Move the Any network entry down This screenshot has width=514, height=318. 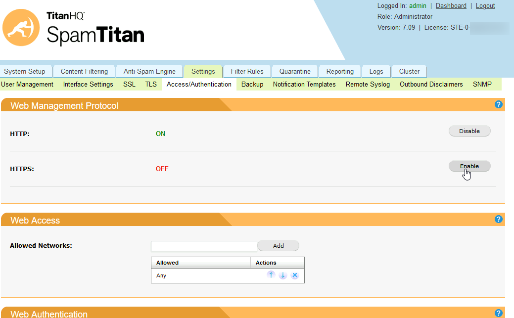(x=282, y=275)
